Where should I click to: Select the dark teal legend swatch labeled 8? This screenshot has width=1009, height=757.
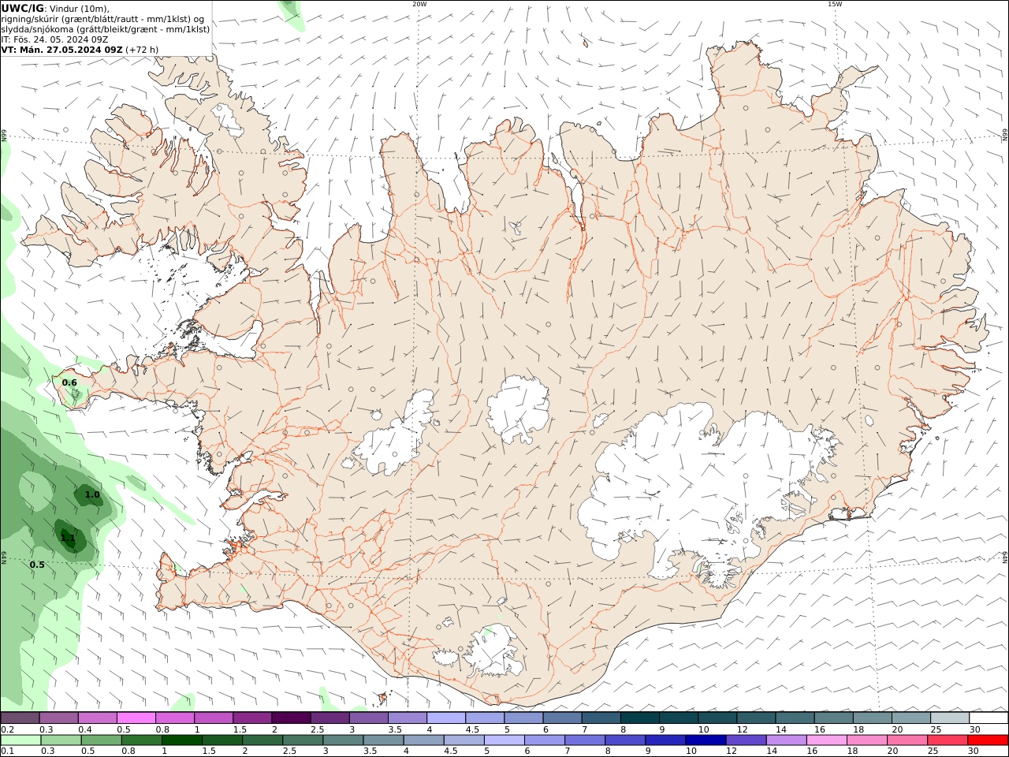640,718
